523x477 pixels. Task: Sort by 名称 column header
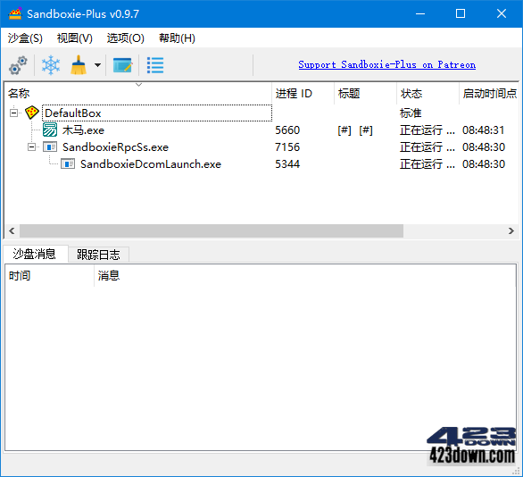point(138,93)
